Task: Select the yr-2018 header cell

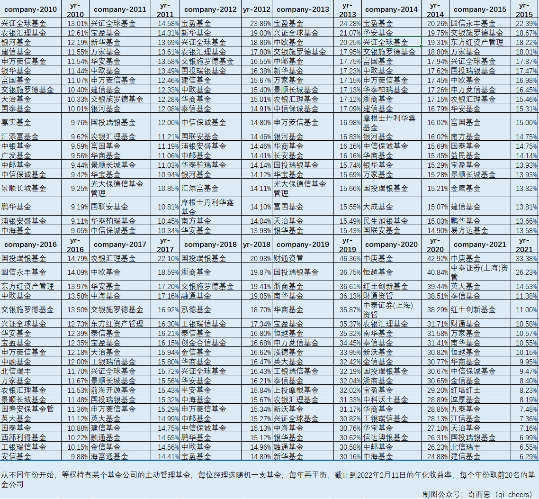Action: click(x=256, y=245)
